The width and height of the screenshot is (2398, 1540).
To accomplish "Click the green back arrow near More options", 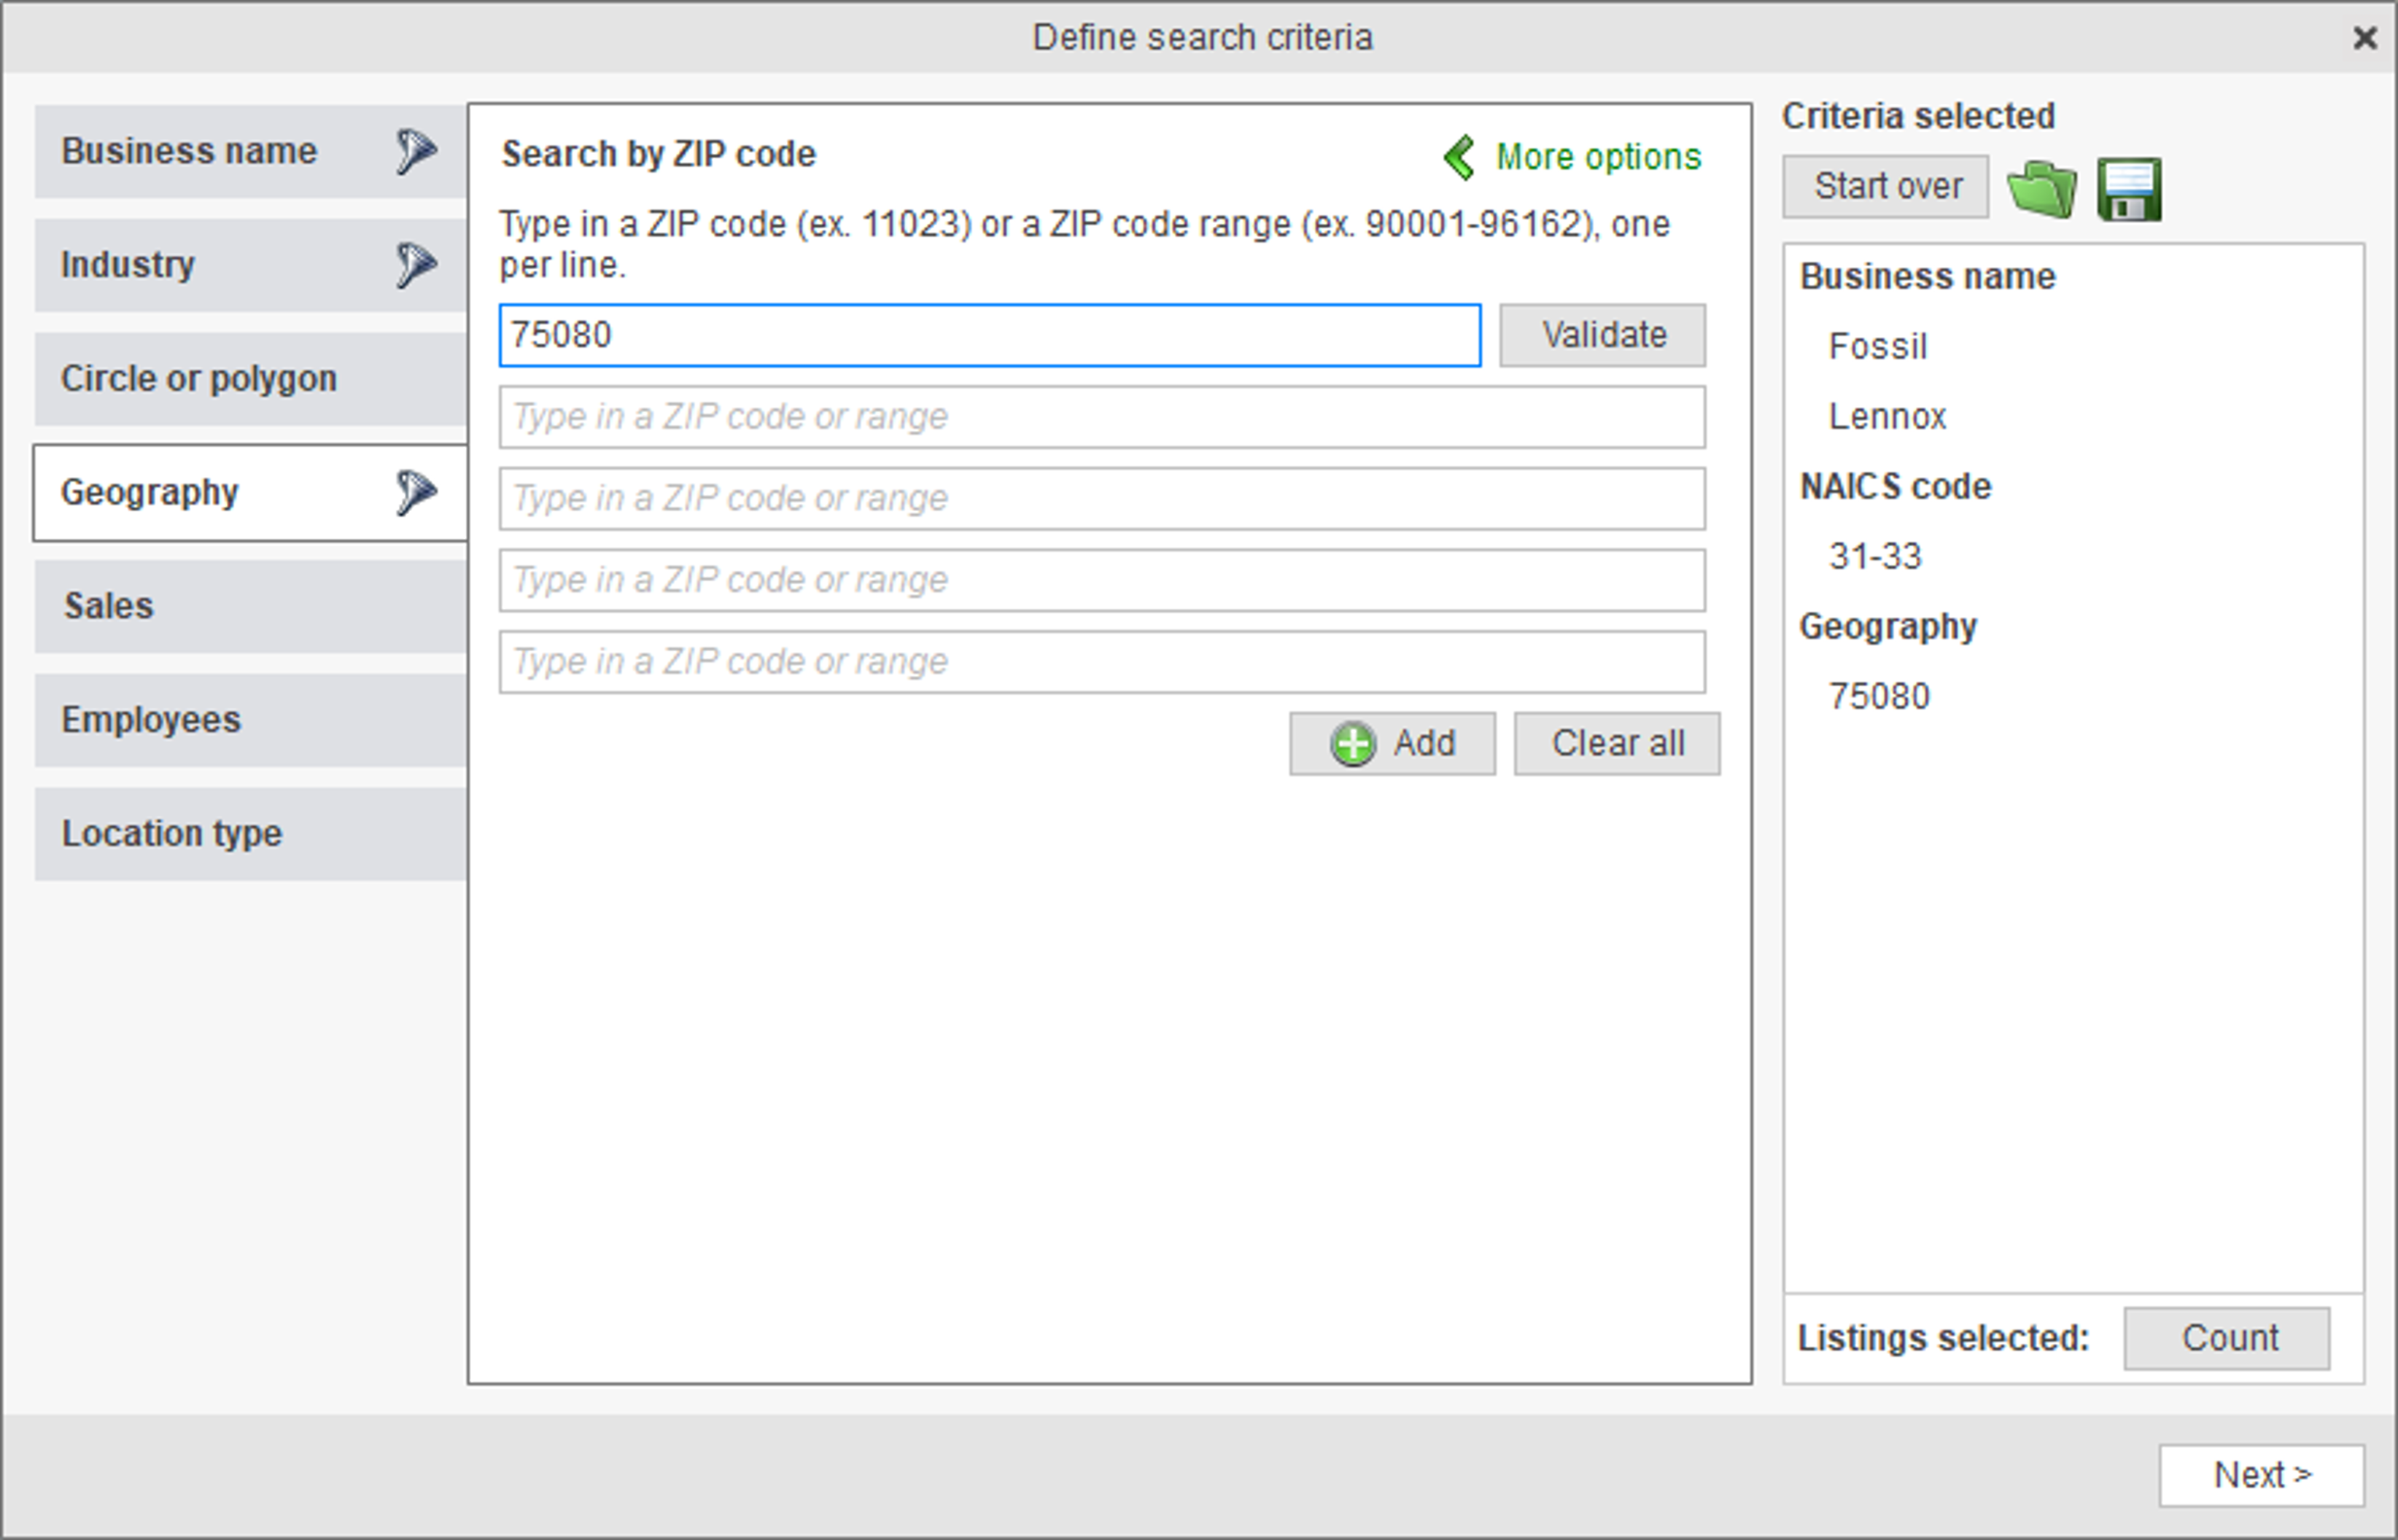I will (1460, 157).
